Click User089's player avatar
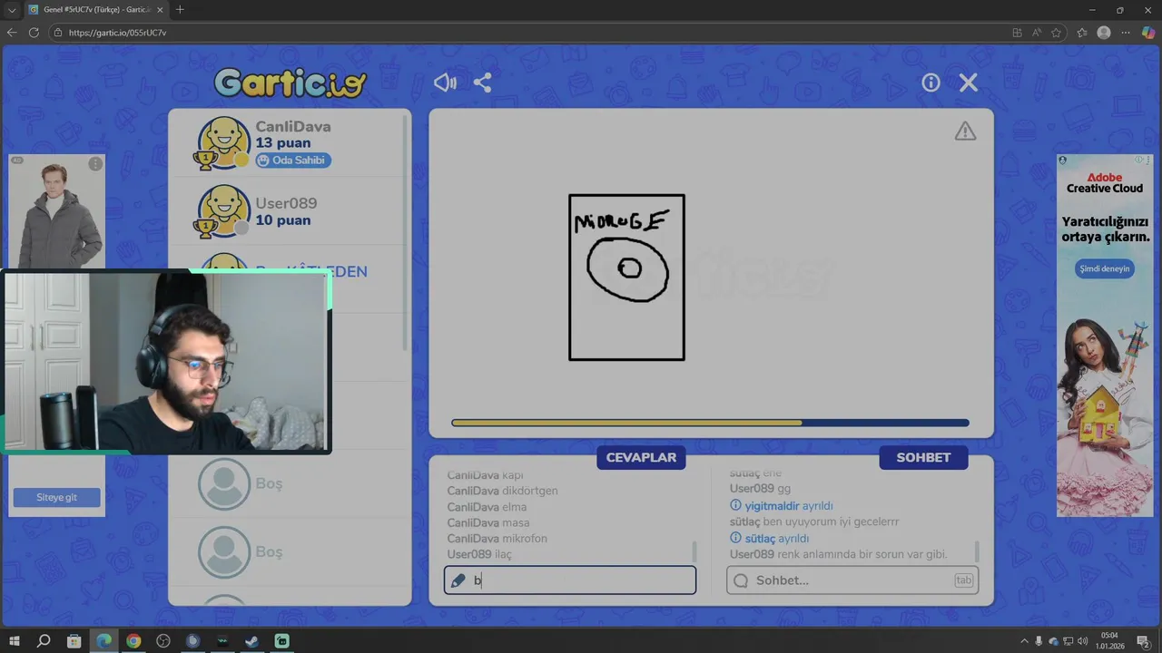Image resolution: width=1162 pixels, height=653 pixels. click(222, 210)
